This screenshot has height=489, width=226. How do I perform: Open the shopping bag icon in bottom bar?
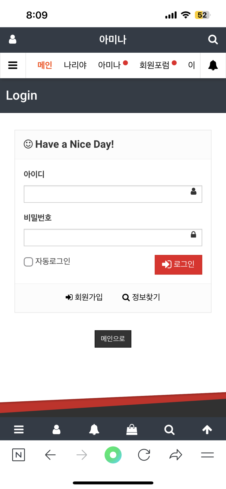132,429
